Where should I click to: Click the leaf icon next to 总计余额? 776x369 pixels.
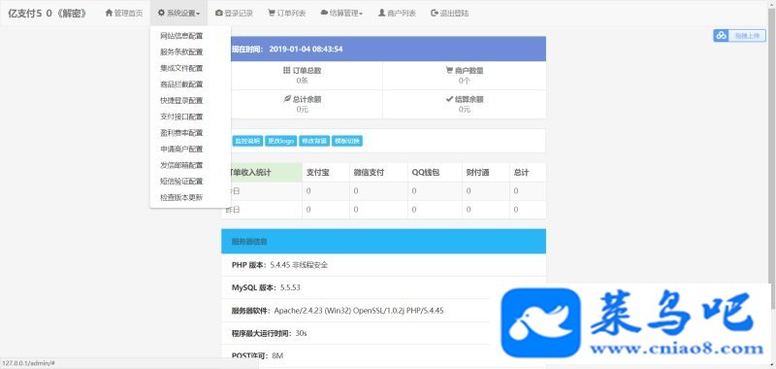tap(287, 99)
